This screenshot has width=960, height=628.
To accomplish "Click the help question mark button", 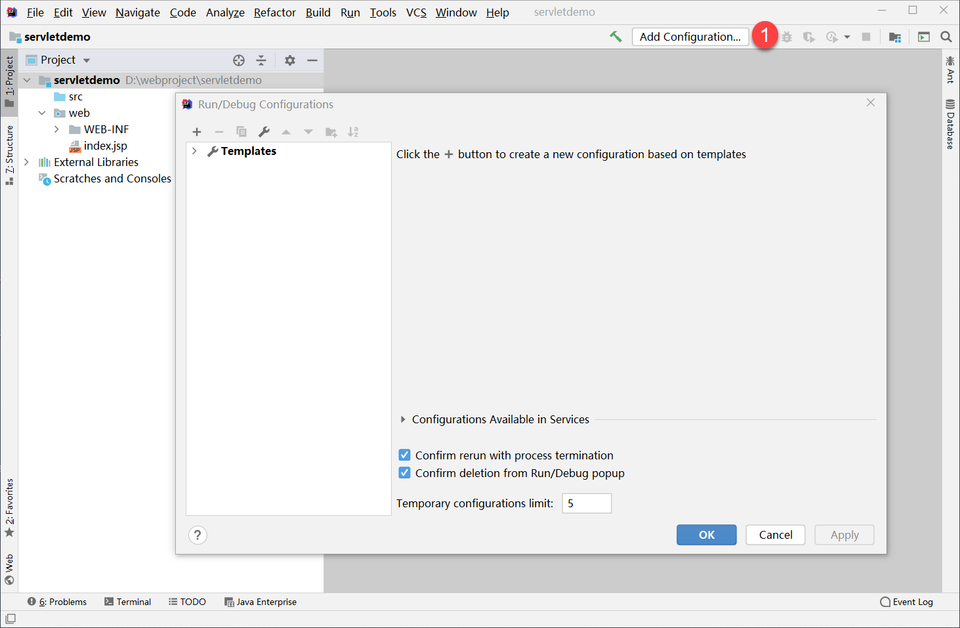I will [x=198, y=535].
